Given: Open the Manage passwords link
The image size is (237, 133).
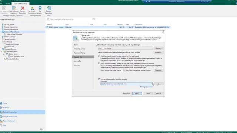Looking at the screenshot, I should [146, 87].
